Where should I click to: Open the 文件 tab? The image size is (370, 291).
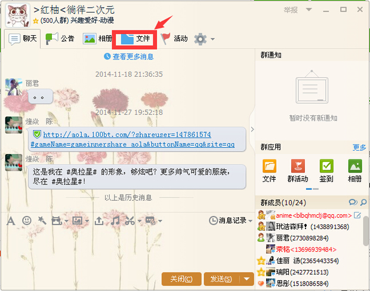click(135, 39)
